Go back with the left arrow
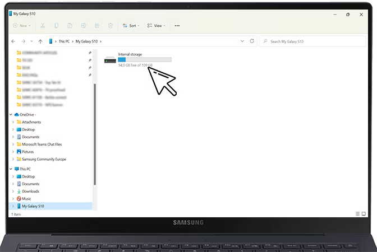The image size is (377, 252). coord(13,41)
